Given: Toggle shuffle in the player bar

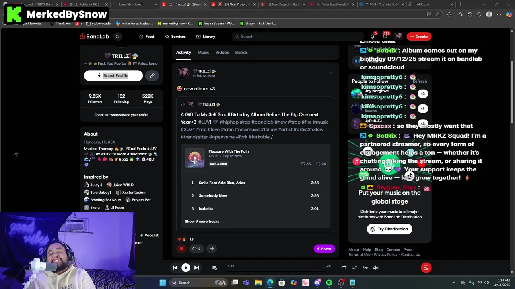Looking at the screenshot, I should [x=354, y=268].
